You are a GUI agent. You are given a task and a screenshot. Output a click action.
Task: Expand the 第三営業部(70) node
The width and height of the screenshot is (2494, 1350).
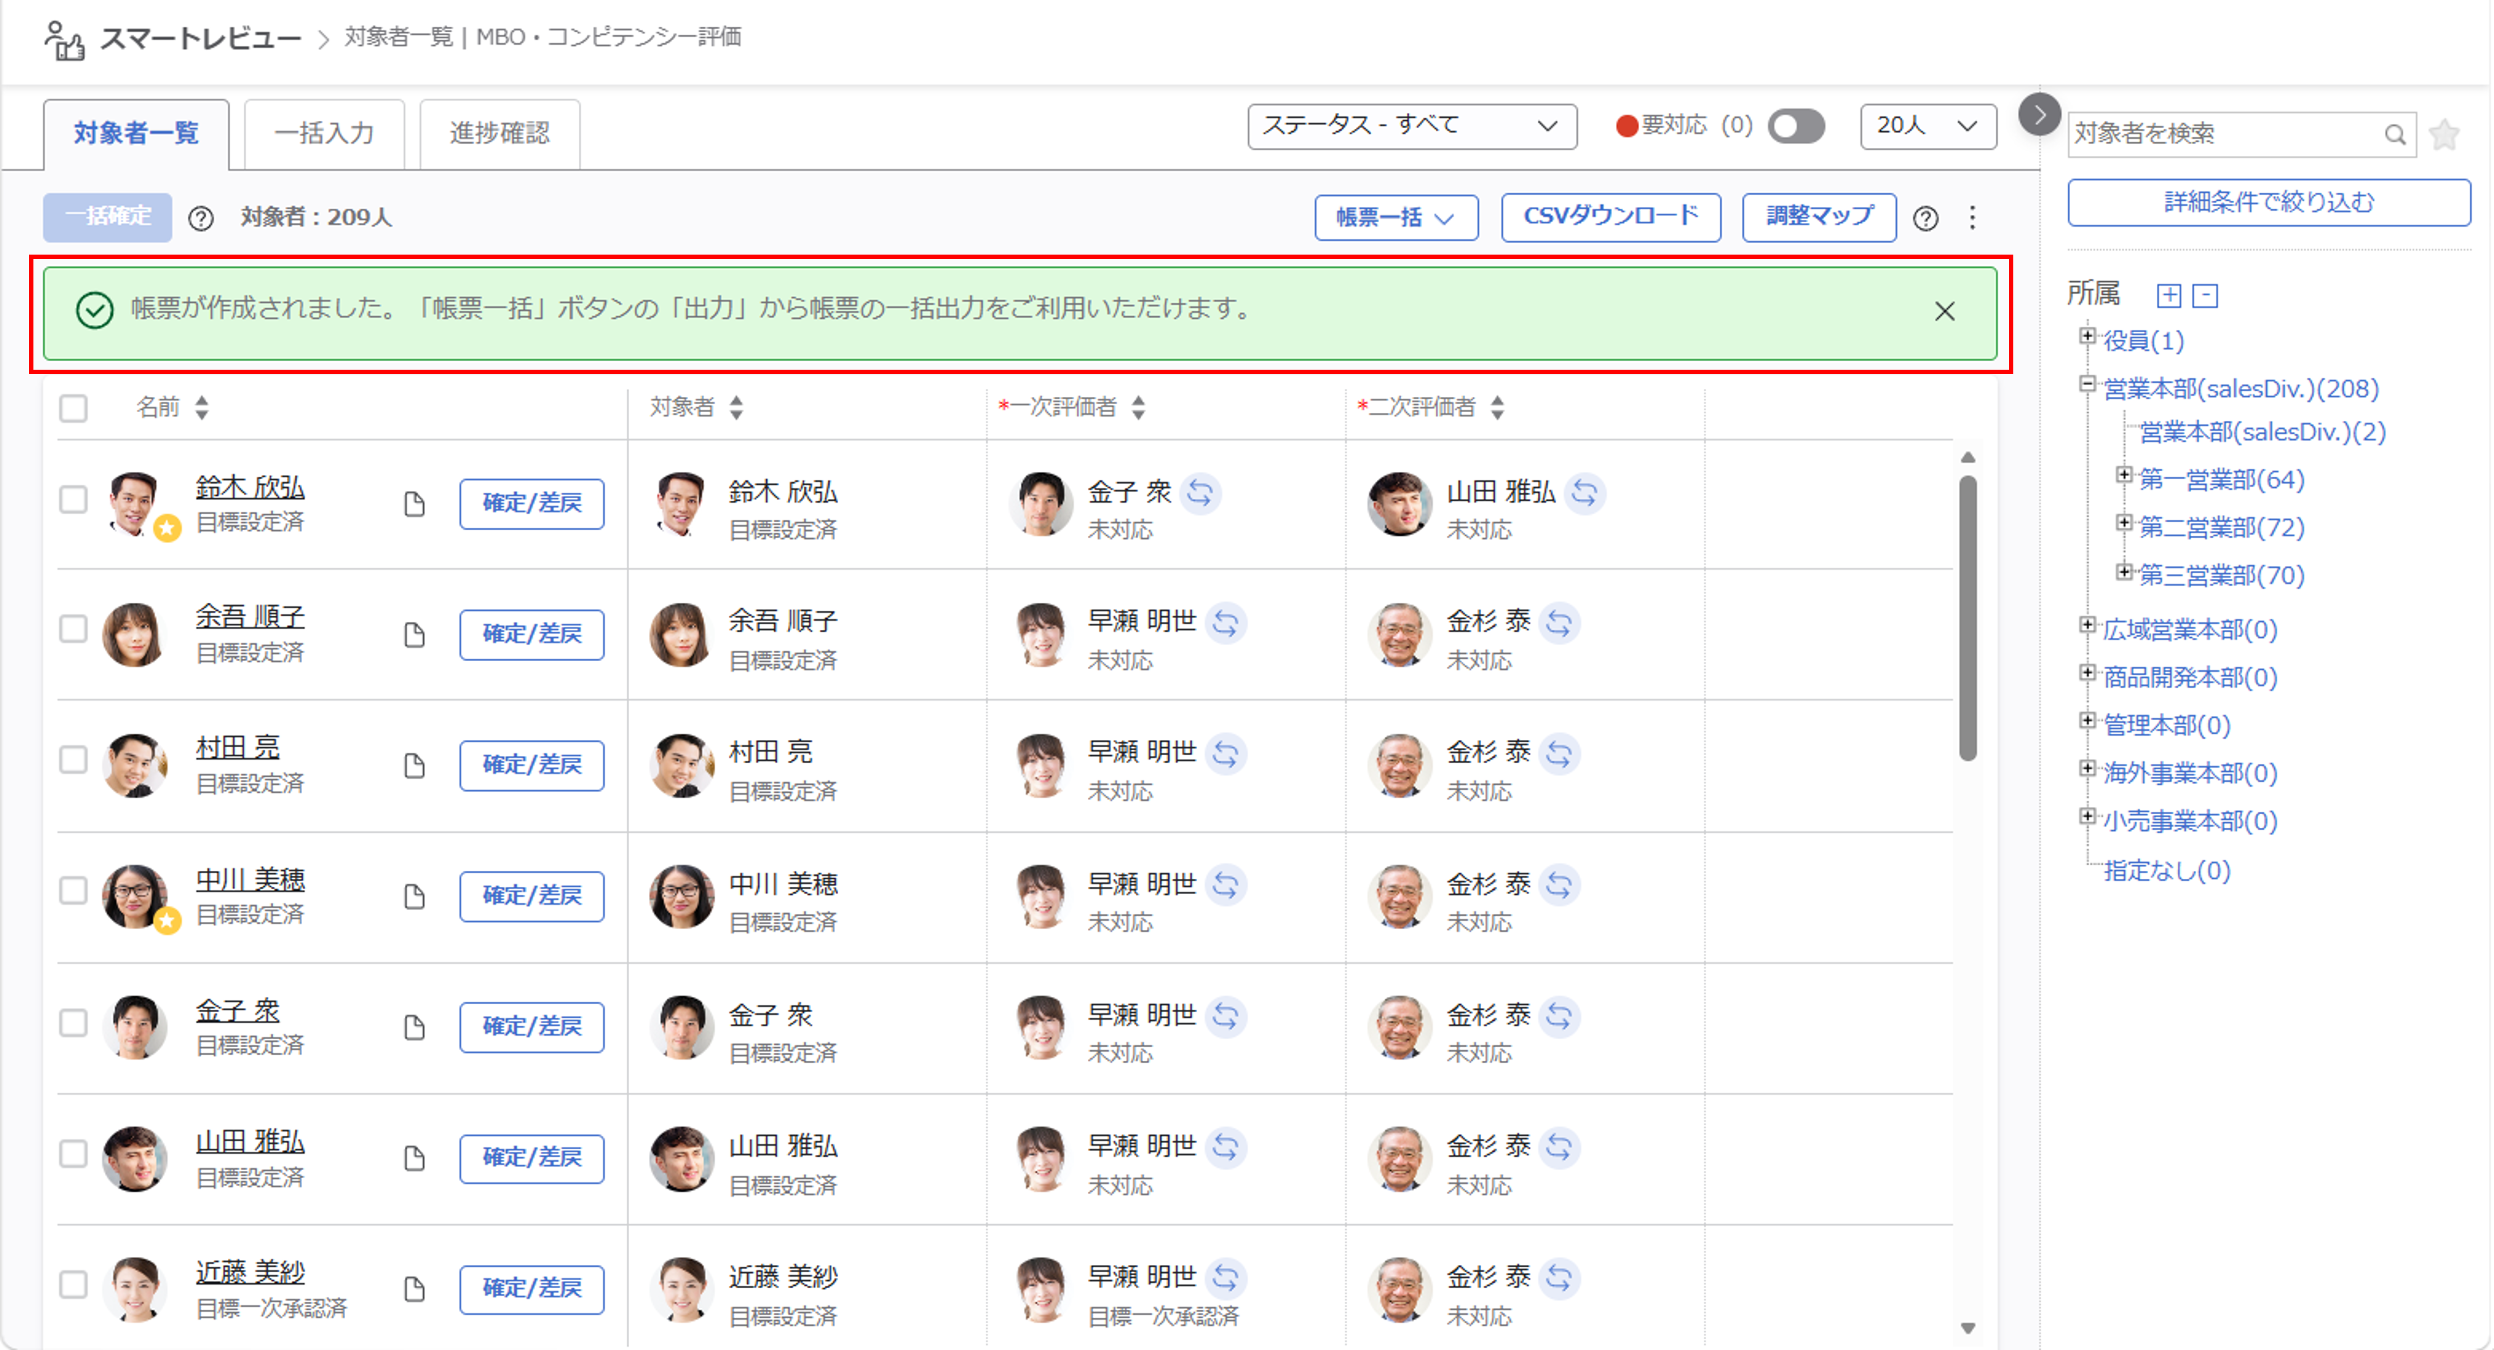pos(2123,572)
